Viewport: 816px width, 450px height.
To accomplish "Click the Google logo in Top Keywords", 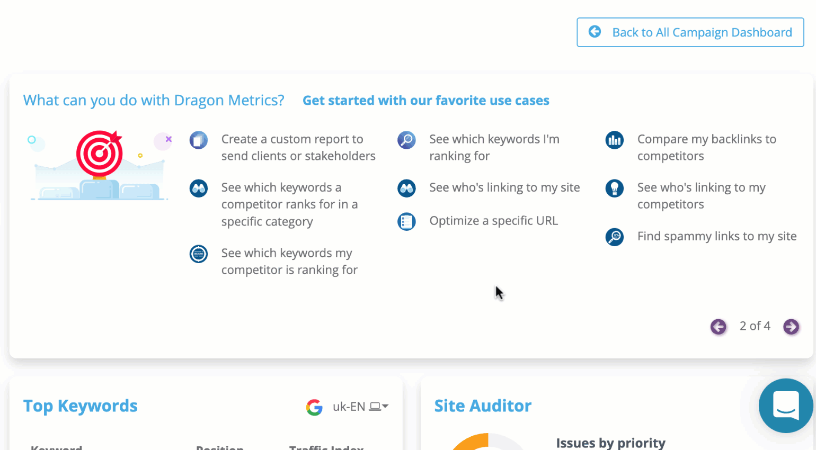I will click(314, 407).
